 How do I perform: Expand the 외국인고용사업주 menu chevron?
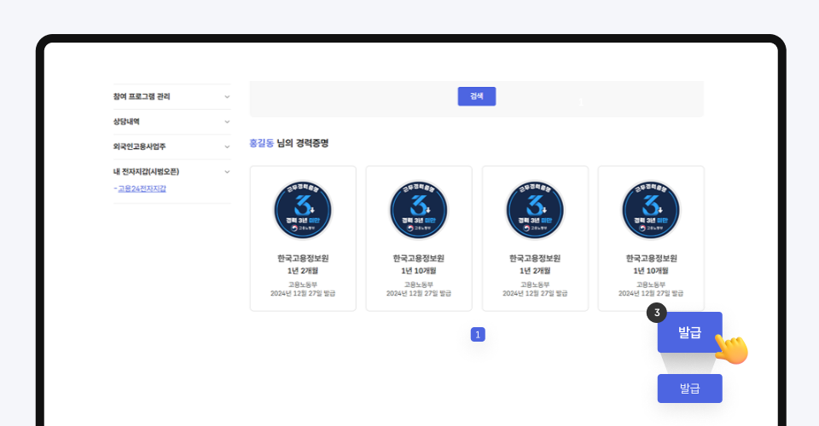(x=227, y=147)
